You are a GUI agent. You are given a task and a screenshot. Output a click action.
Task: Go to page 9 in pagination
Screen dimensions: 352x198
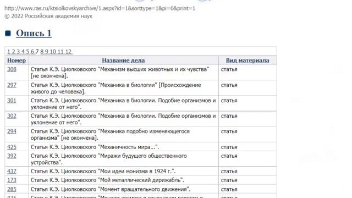(47, 52)
